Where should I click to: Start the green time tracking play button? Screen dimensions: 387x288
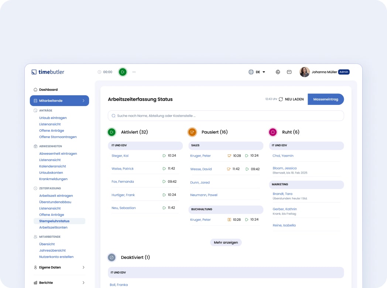point(123,72)
